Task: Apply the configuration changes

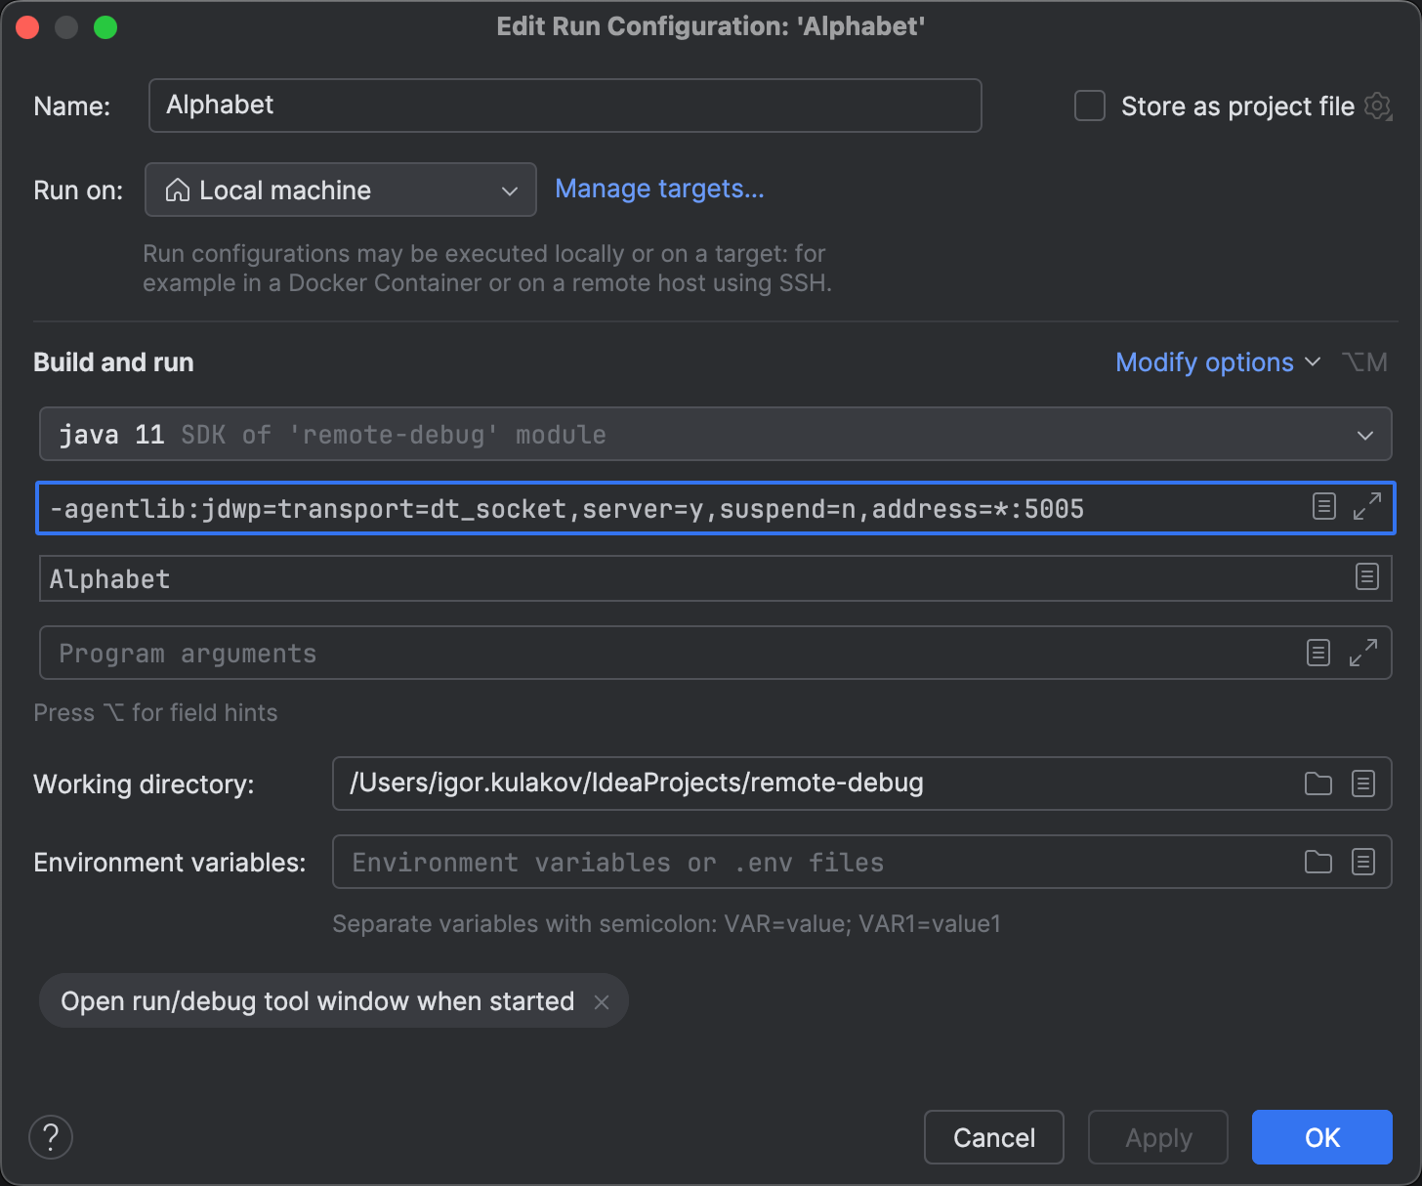Action: [1158, 1137]
